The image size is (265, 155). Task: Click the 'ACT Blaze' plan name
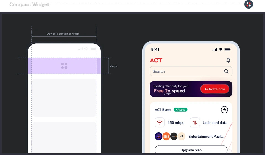tap(163, 110)
